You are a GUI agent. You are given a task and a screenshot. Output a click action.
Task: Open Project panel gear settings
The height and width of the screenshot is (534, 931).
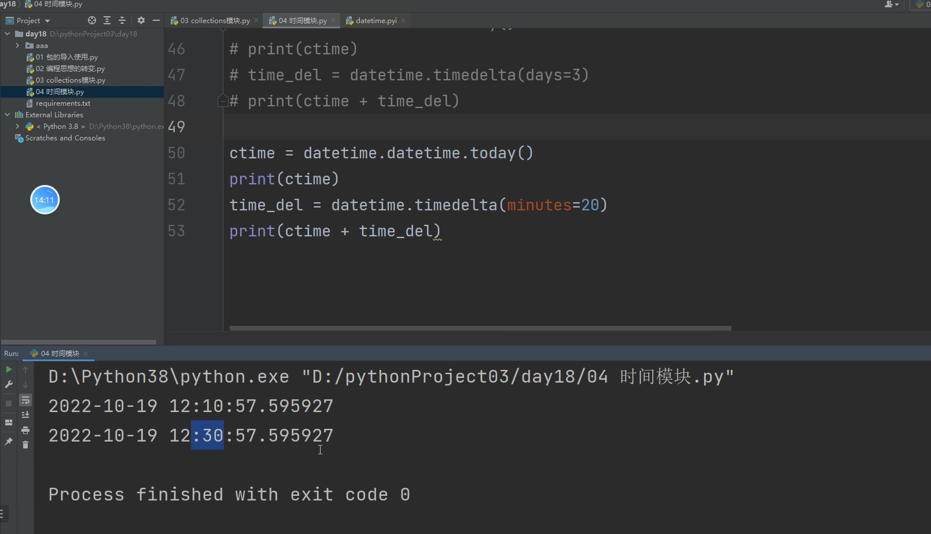141,20
